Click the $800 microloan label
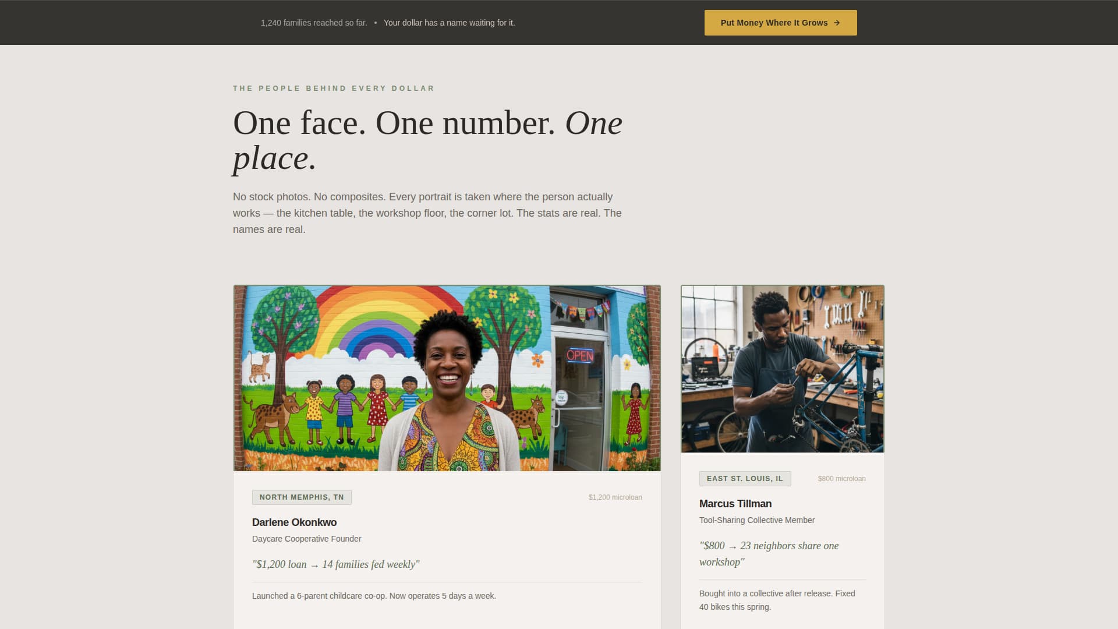The width and height of the screenshot is (1118, 629). pos(841,478)
